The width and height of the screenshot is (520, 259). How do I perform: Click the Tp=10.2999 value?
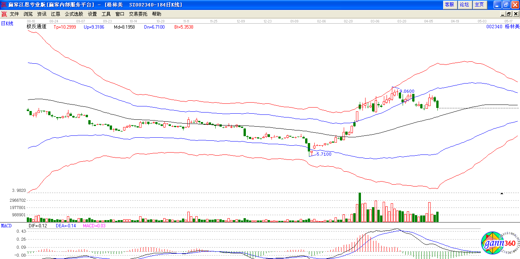(65, 27)
